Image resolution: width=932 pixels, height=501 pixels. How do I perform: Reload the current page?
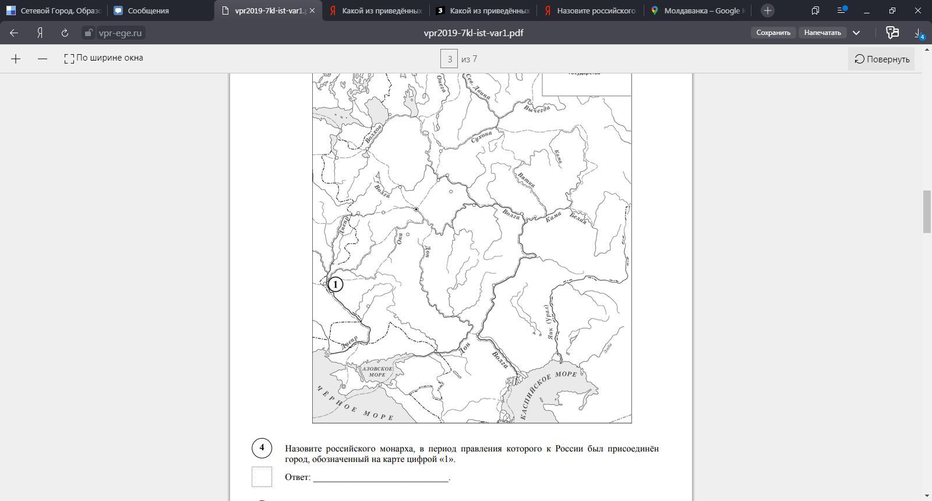click(65, 33)
